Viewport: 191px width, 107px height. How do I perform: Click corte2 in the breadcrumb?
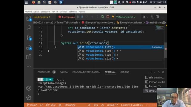(50, 23)
